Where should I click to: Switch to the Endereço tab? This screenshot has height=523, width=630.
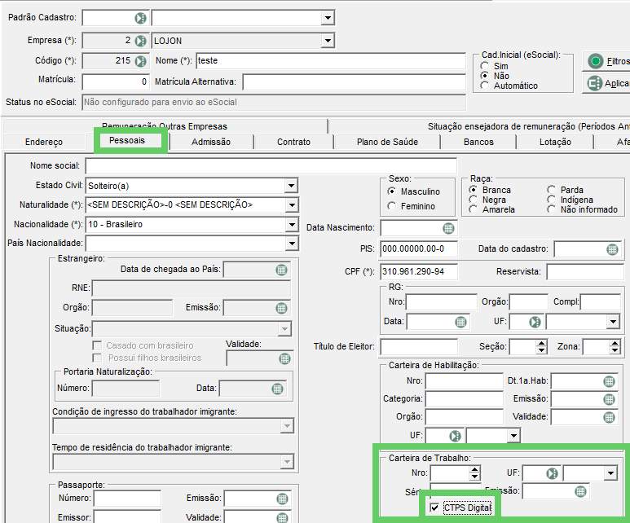[44, 142]
